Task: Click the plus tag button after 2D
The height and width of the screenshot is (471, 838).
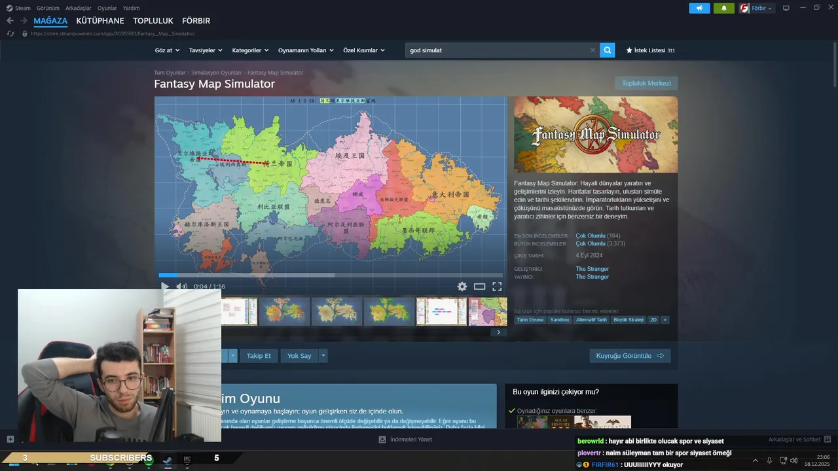Action: (665, 320)
